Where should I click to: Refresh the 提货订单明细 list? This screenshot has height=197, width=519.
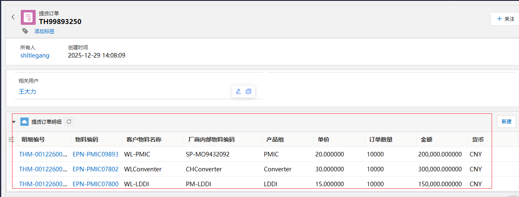pyautogui.click(x=69, y=122)
